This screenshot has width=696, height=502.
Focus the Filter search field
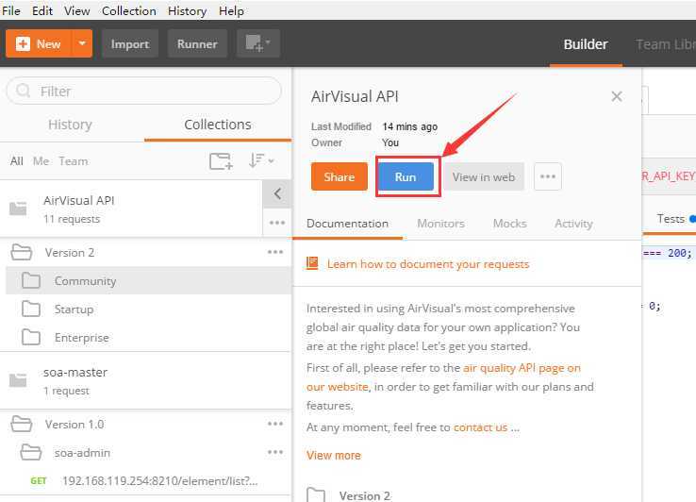coord(143,92)
